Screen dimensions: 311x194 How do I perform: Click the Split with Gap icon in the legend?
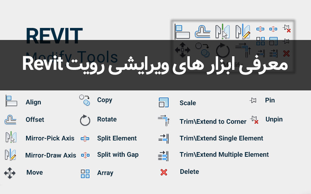(x=85, y=155)
